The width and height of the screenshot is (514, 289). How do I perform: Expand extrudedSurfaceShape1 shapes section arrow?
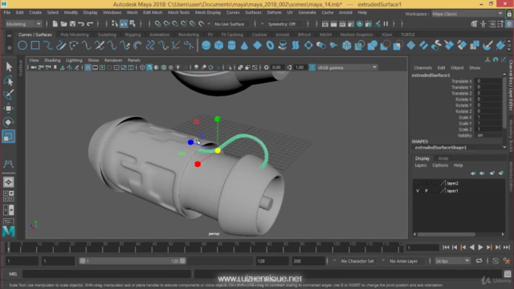pos(504,148)
